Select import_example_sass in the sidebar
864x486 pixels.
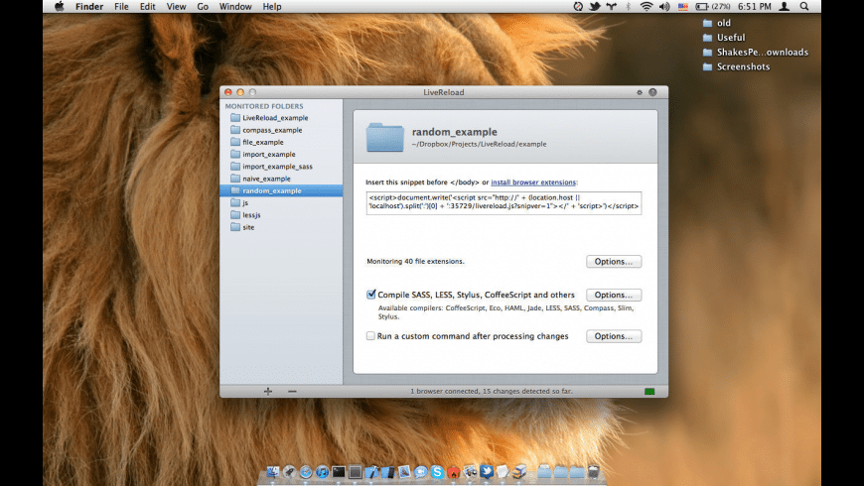tap(281, 167)
